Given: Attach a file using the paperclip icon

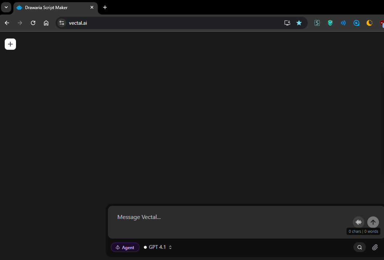Looking at the screenshot, I should point(375,247).
